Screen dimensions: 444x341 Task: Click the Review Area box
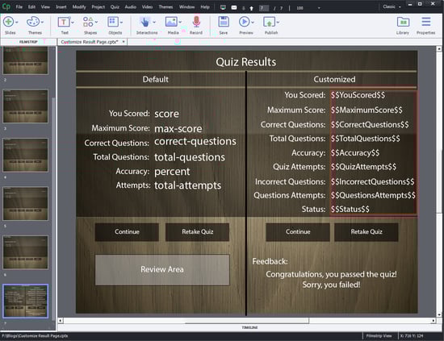tap(162, 269)
